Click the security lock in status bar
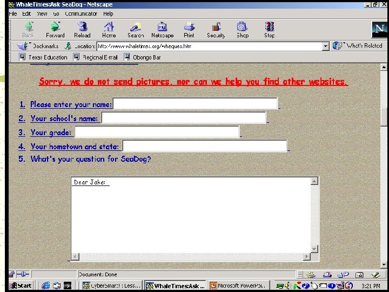 pyautogui.click(x=12, y=274)
